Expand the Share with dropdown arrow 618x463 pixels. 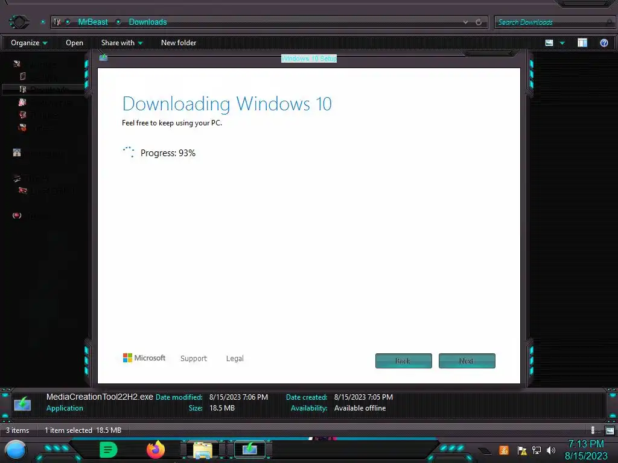coord(140,43)
